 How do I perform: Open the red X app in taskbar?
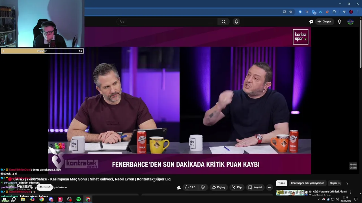click(x=60, y=199)
